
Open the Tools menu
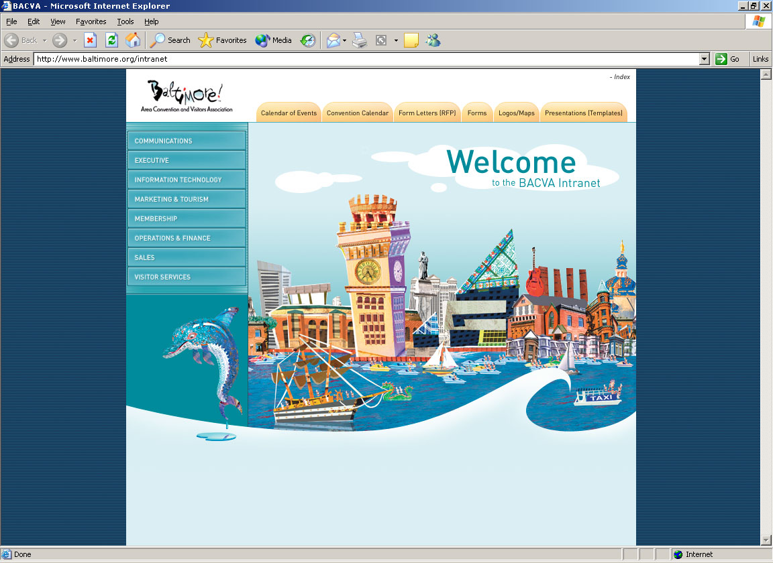(x=125, y=21)
